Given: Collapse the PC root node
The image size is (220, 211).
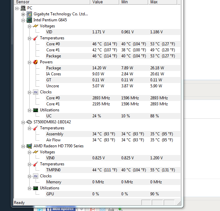Looking at the screenshot, I should pos(17,8).
